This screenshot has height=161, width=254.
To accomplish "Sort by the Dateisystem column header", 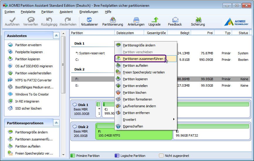I will coord(129,33).
